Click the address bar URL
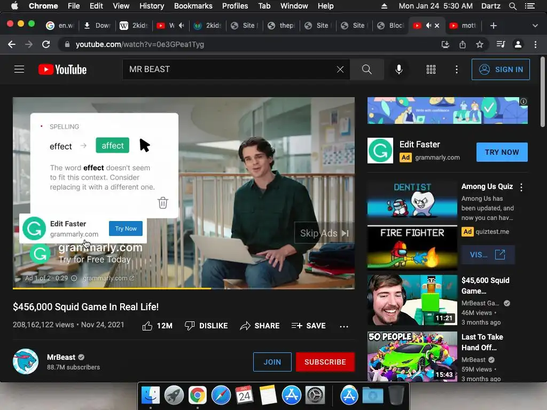The width and height of the screenshot is (547, 410). pyautogui.click(x=139, y=44)
